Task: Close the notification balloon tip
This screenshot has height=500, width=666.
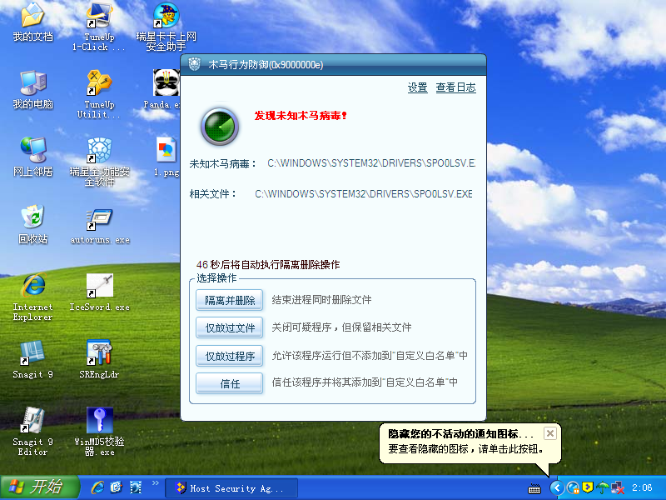Action: click(550, 433)
